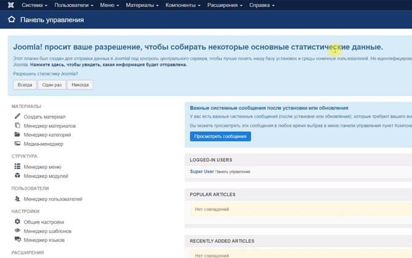Open the Система dropdown menu
Viewport: 412px width, 258px height.
(34, 5)
